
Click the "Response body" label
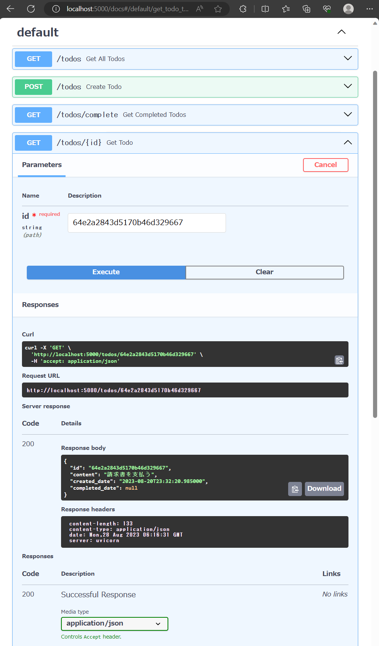coord(83,448)
